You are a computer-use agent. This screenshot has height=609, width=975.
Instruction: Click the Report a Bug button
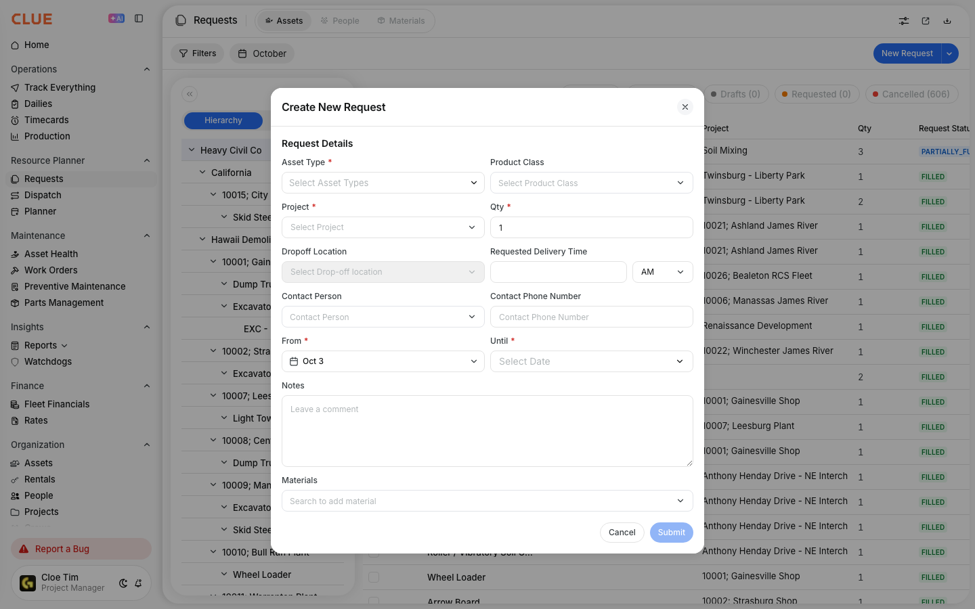[x=81, y=549]
